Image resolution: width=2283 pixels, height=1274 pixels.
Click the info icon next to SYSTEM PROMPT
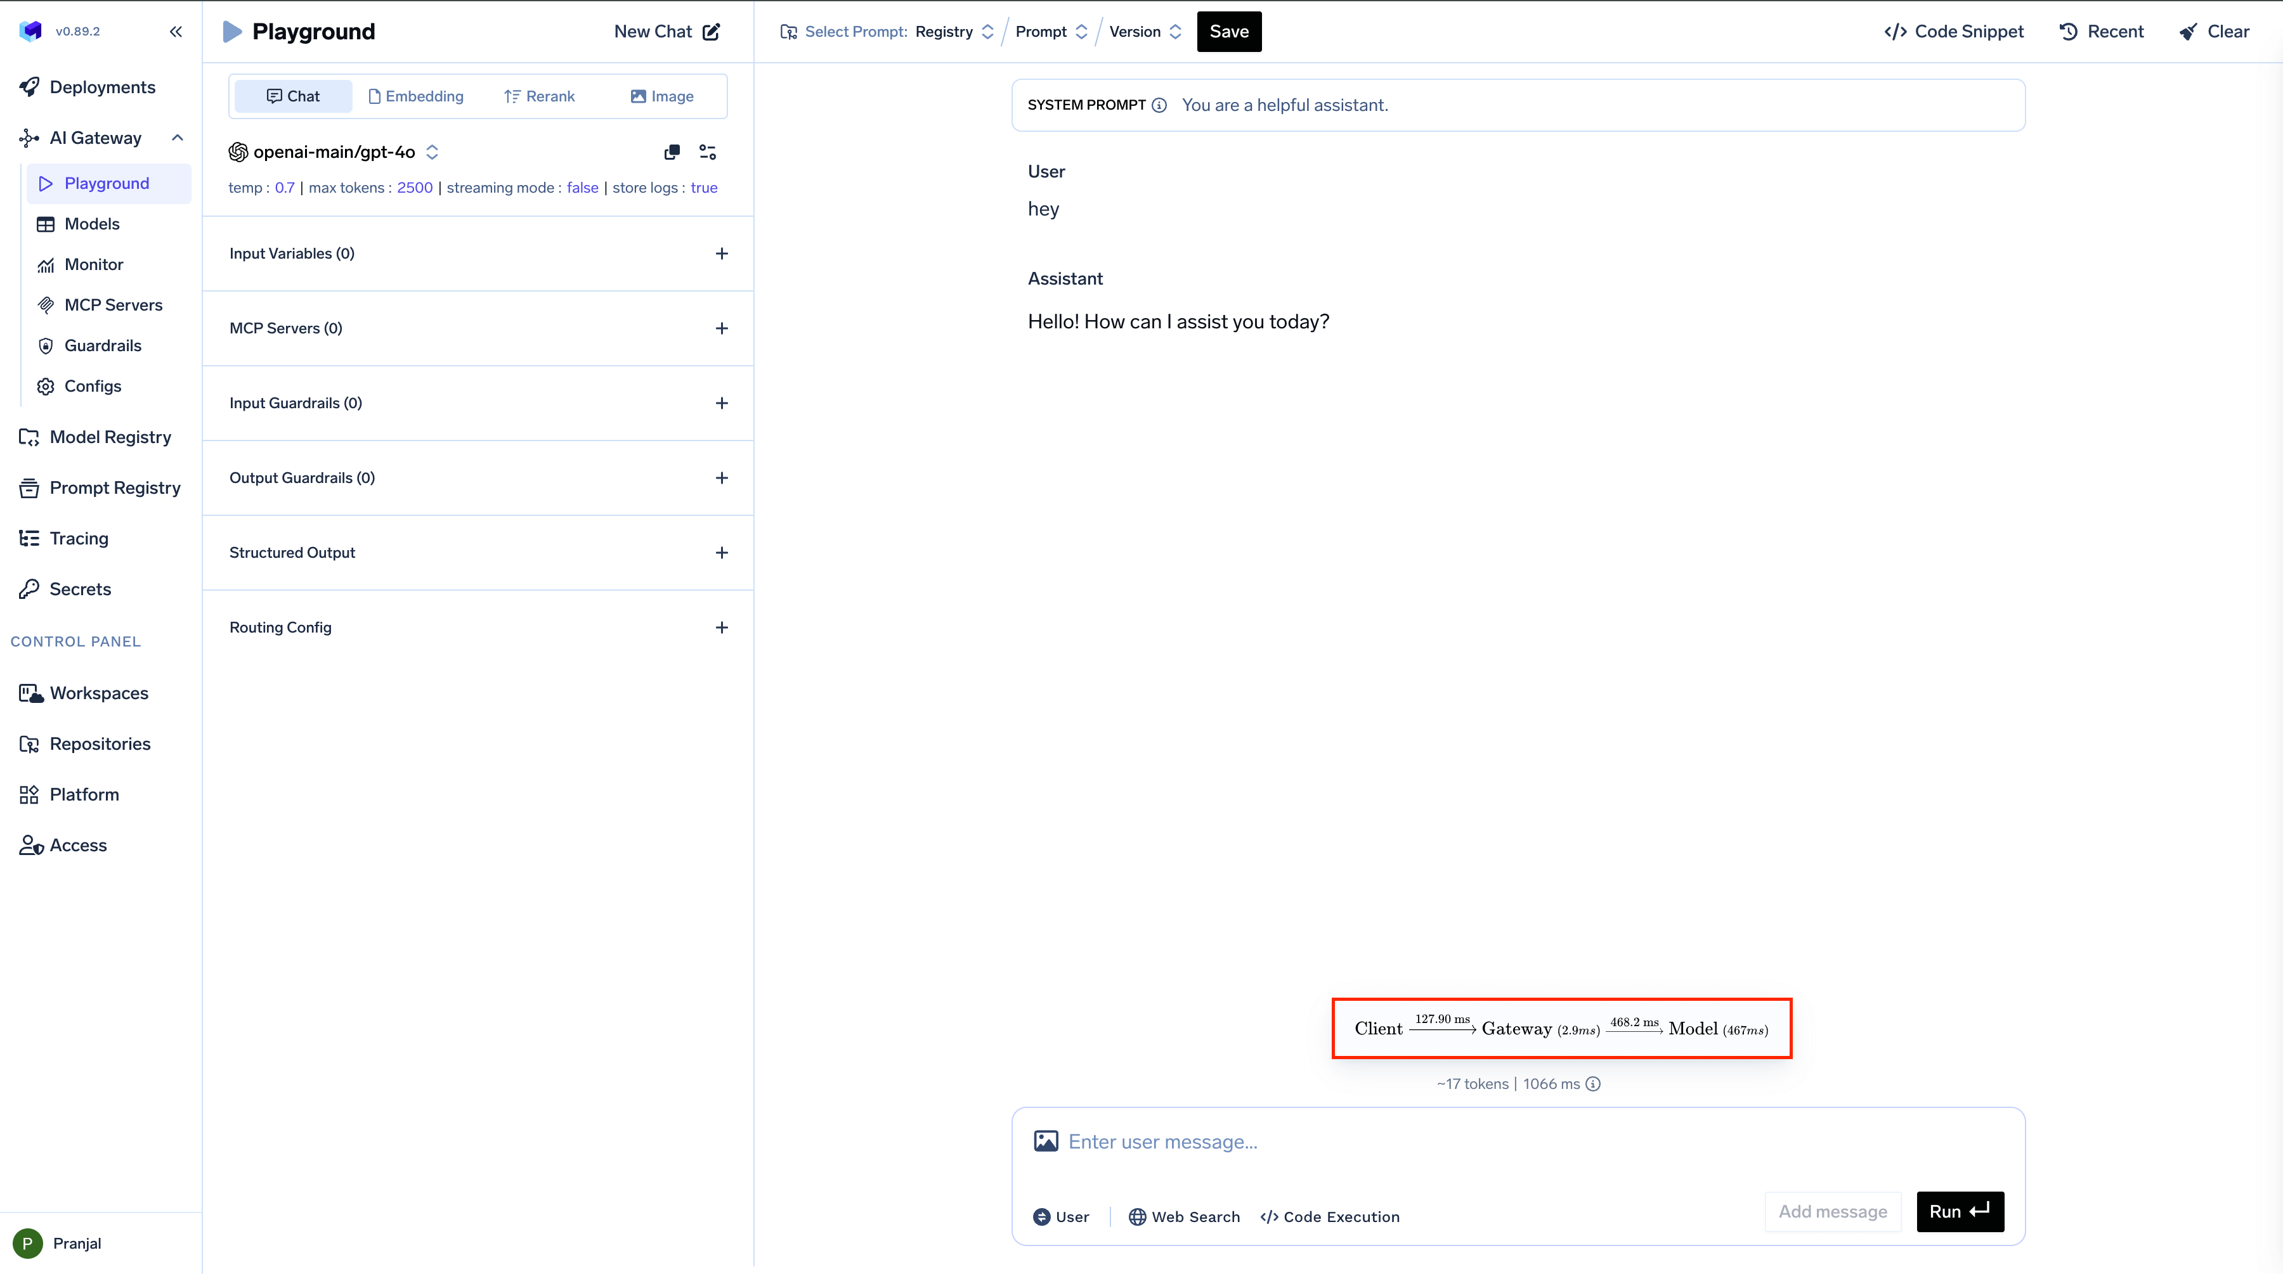1159,105
